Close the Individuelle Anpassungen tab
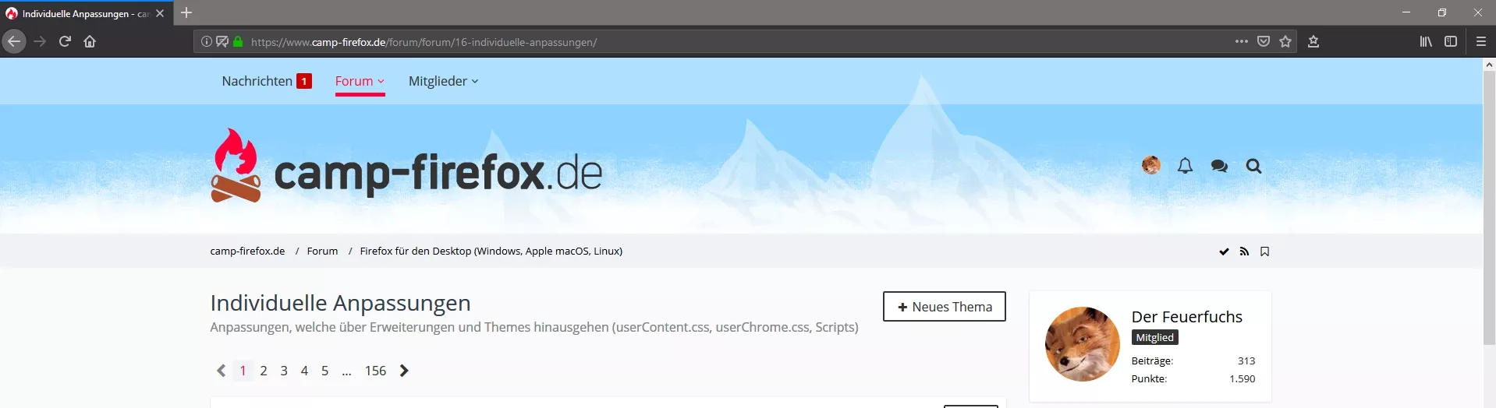 (160, 13)
